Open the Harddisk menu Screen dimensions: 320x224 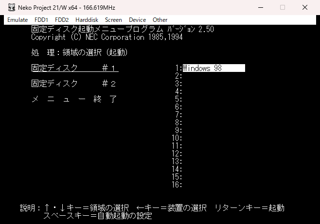click(x=87, y=20)
